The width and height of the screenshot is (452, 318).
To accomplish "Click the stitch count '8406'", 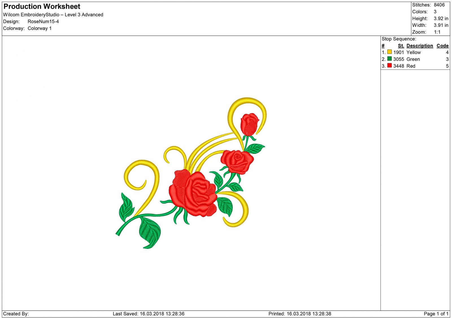I will (x=439, y=5).
